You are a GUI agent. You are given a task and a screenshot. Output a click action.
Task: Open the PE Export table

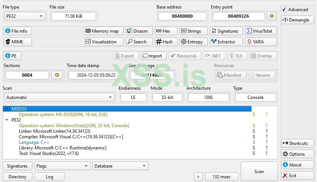pyautogui.click(x=126, y=56)
